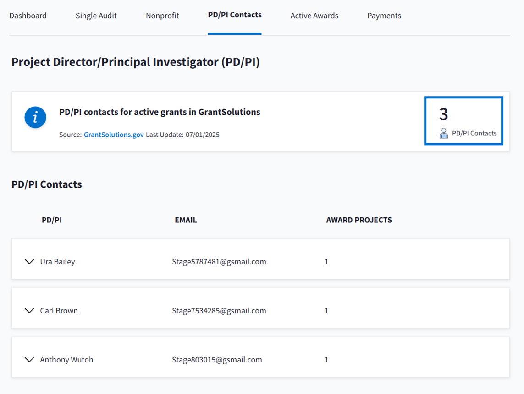Click the PD/PI column header
The image size is (524, 394).
(x=52, y=220)
